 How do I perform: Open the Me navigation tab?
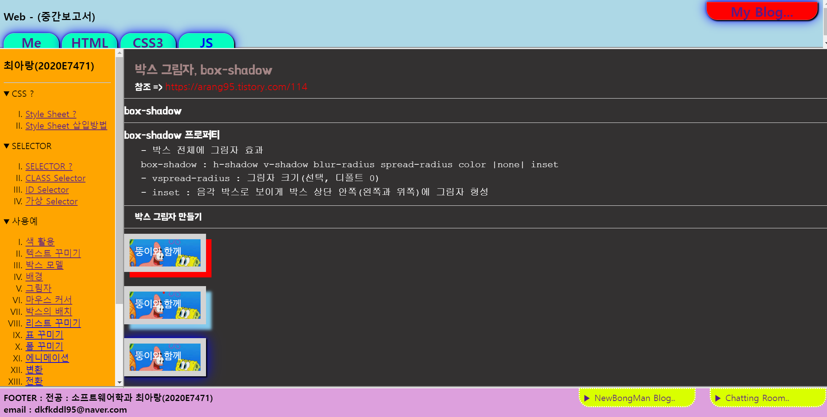click(x=31, y=43)
